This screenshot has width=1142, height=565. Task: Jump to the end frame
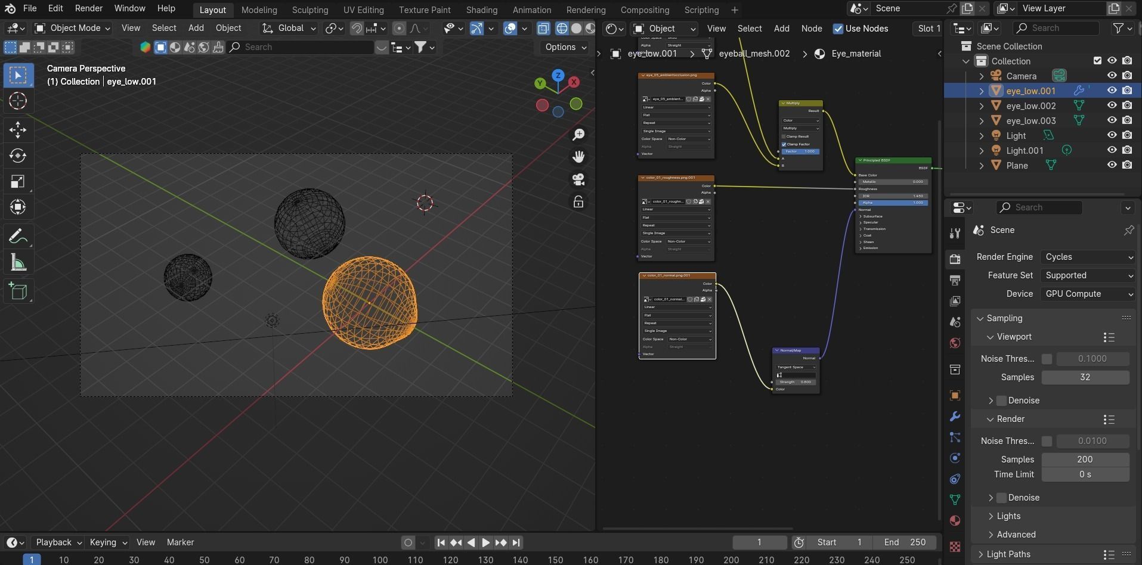[x=516, y=542]
